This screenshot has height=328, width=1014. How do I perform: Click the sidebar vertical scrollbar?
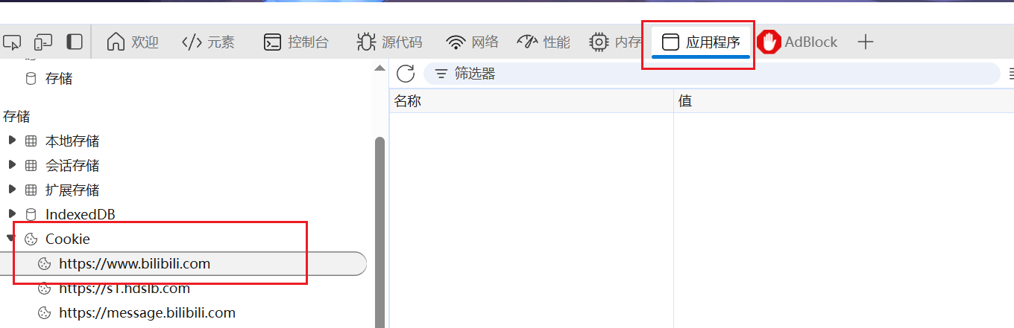[380, 231]
